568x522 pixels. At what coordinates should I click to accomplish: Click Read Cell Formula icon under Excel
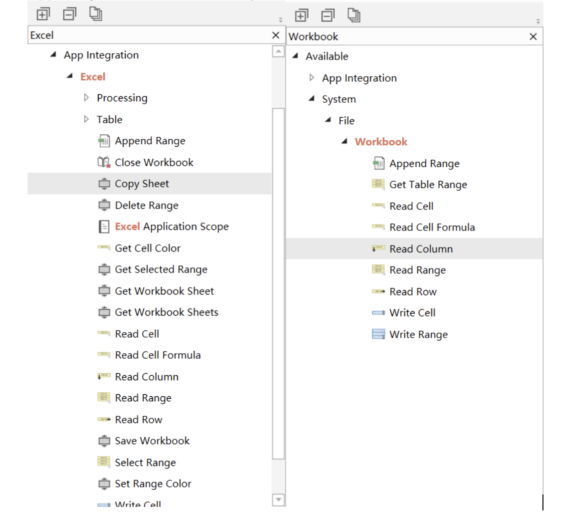(104, 354)
